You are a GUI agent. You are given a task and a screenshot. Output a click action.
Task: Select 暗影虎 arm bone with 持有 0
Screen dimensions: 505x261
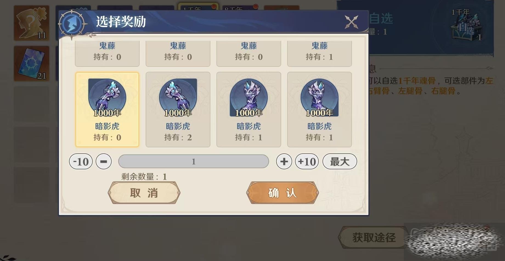(107, 110)
